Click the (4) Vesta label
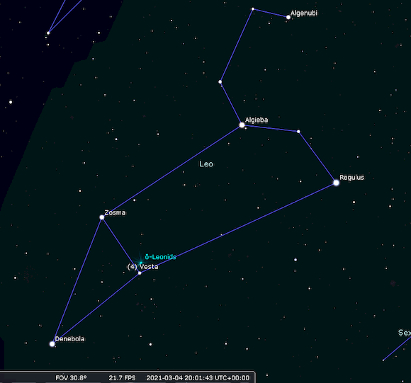 click(142, 267)
